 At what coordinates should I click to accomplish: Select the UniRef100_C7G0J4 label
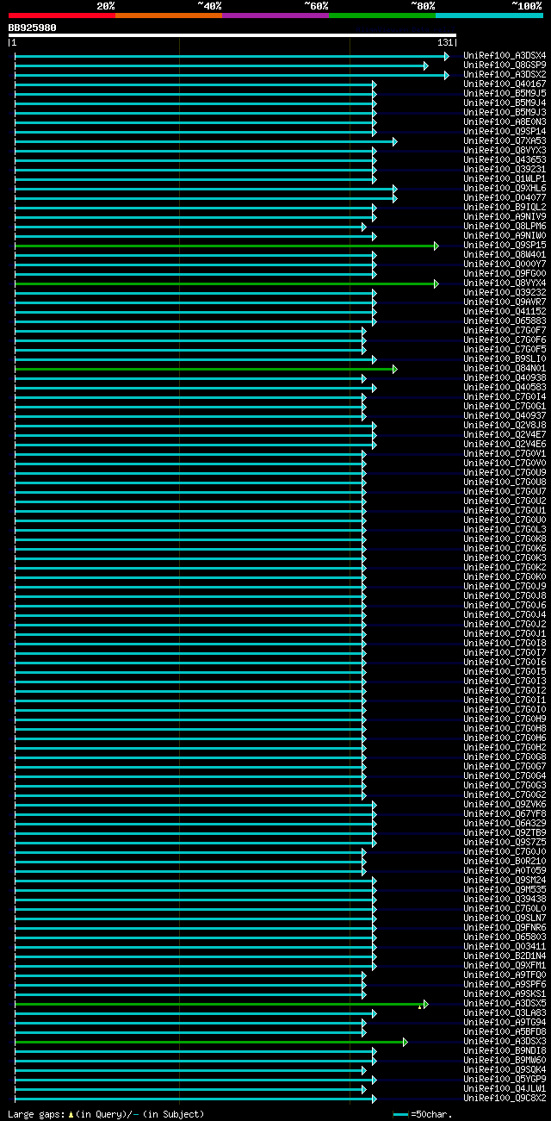pyautogui.click(x=505, y=615)
